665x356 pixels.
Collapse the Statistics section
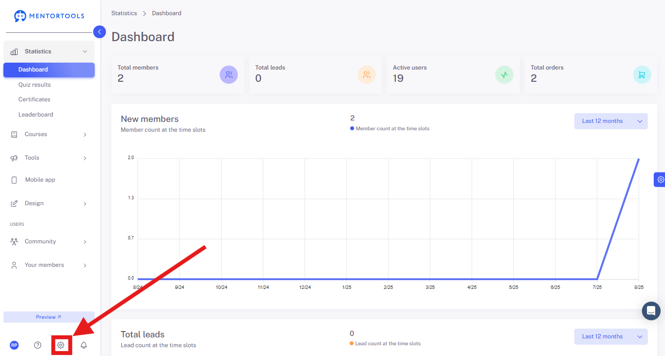[x=49, y=51]
